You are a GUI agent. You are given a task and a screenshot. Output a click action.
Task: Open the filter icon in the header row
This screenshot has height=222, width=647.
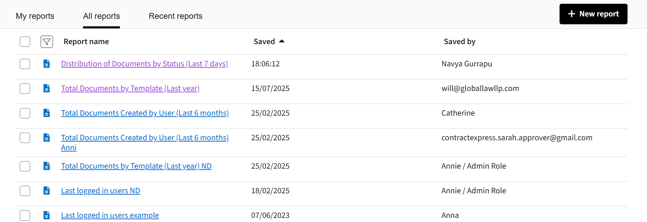(47, 41)
